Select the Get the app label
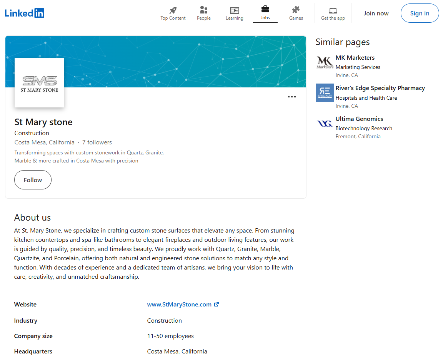Viewport: 443px width, 360px height. click(x=333, y=18)
